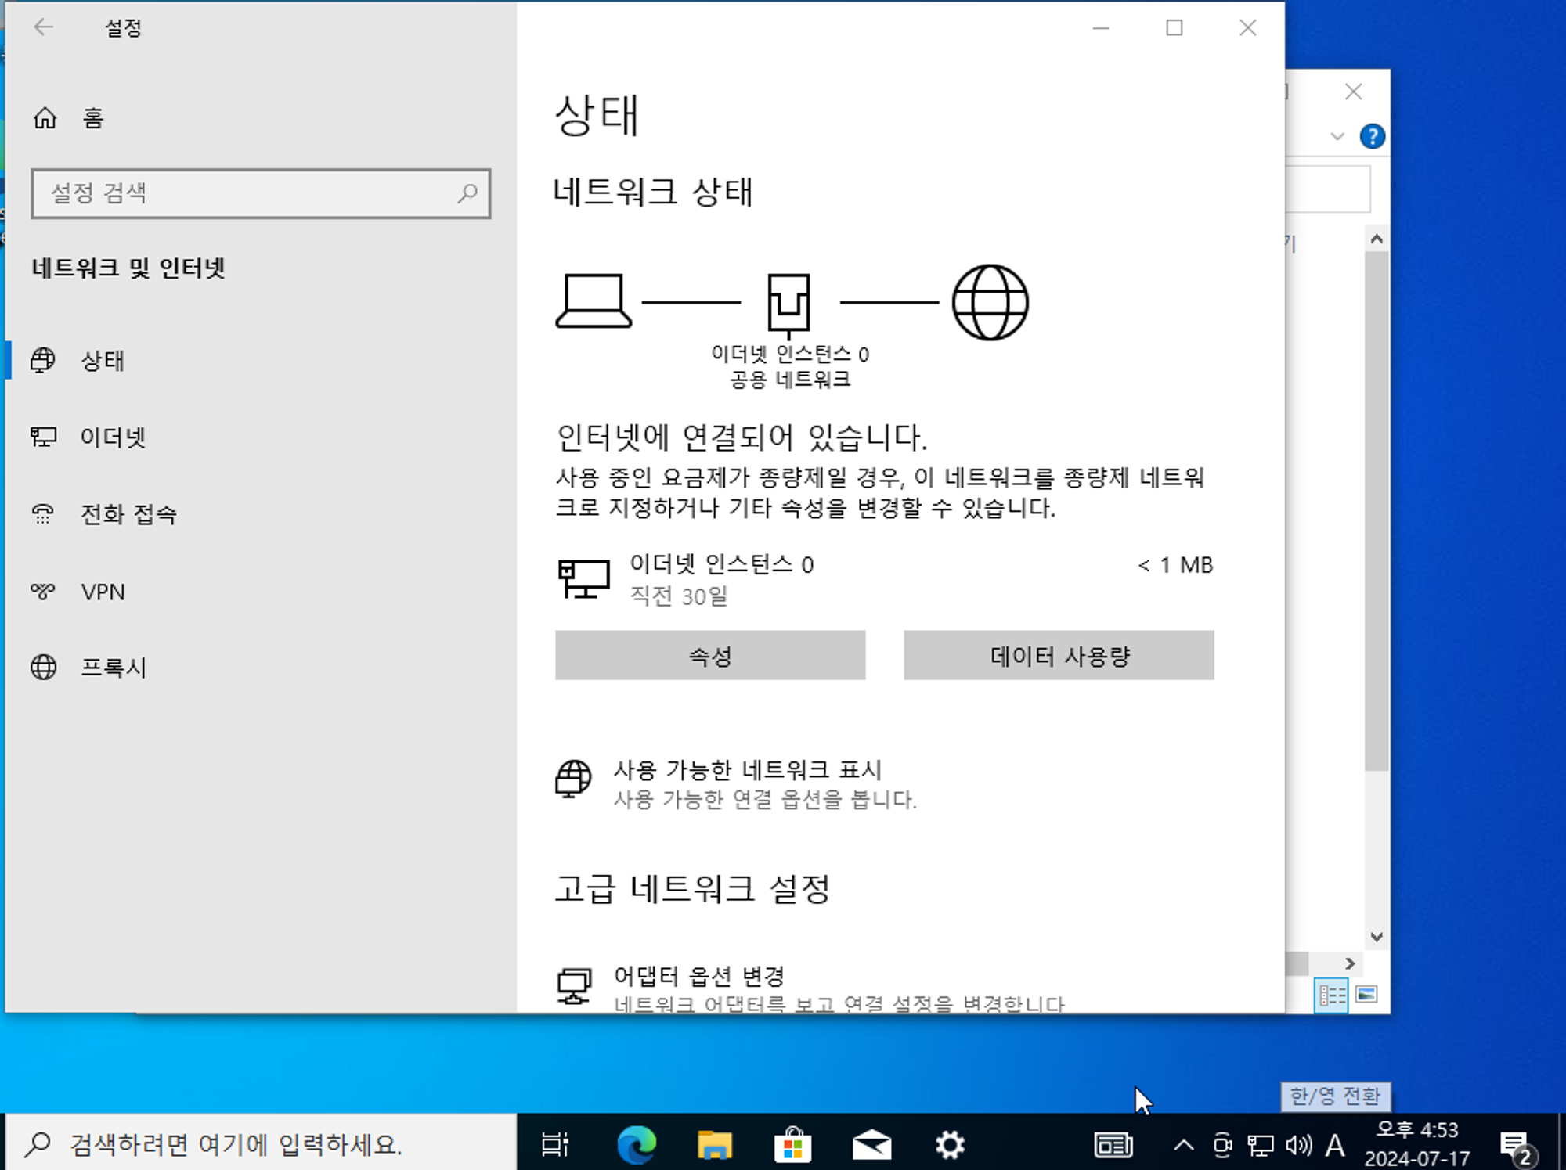Expand the ribbon chevron beside help icon
The width and height of the screenshot is (1566, 1170).
click(1337, 136)
